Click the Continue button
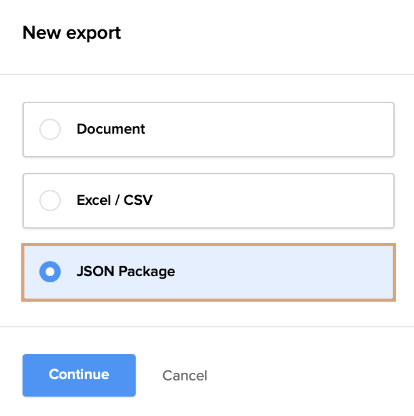The width and height of the screenshot is (414, 416). pos(79,375)
